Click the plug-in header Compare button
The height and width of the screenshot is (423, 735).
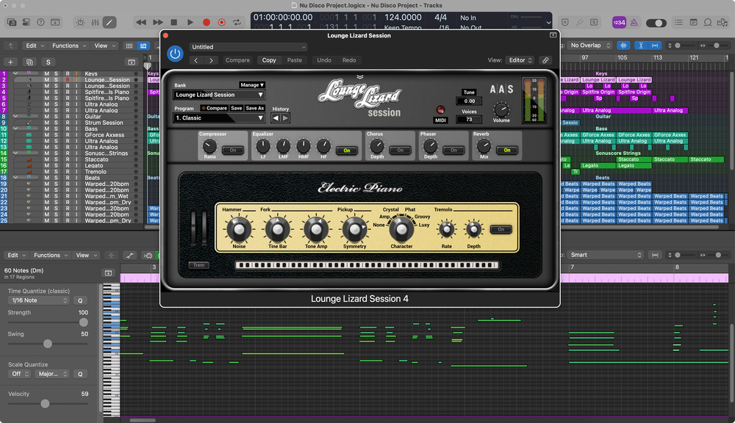click(x=237, y=60)
